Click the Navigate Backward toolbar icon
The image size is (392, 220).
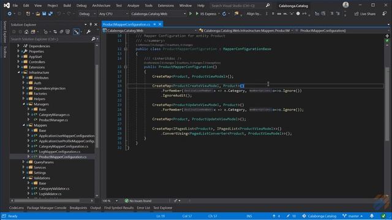point(10,13)
